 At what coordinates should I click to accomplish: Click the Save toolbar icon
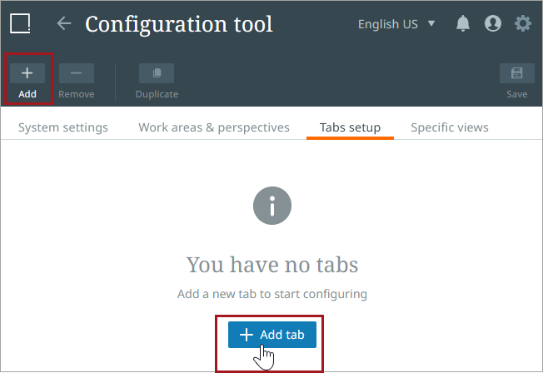click(516, 73)
